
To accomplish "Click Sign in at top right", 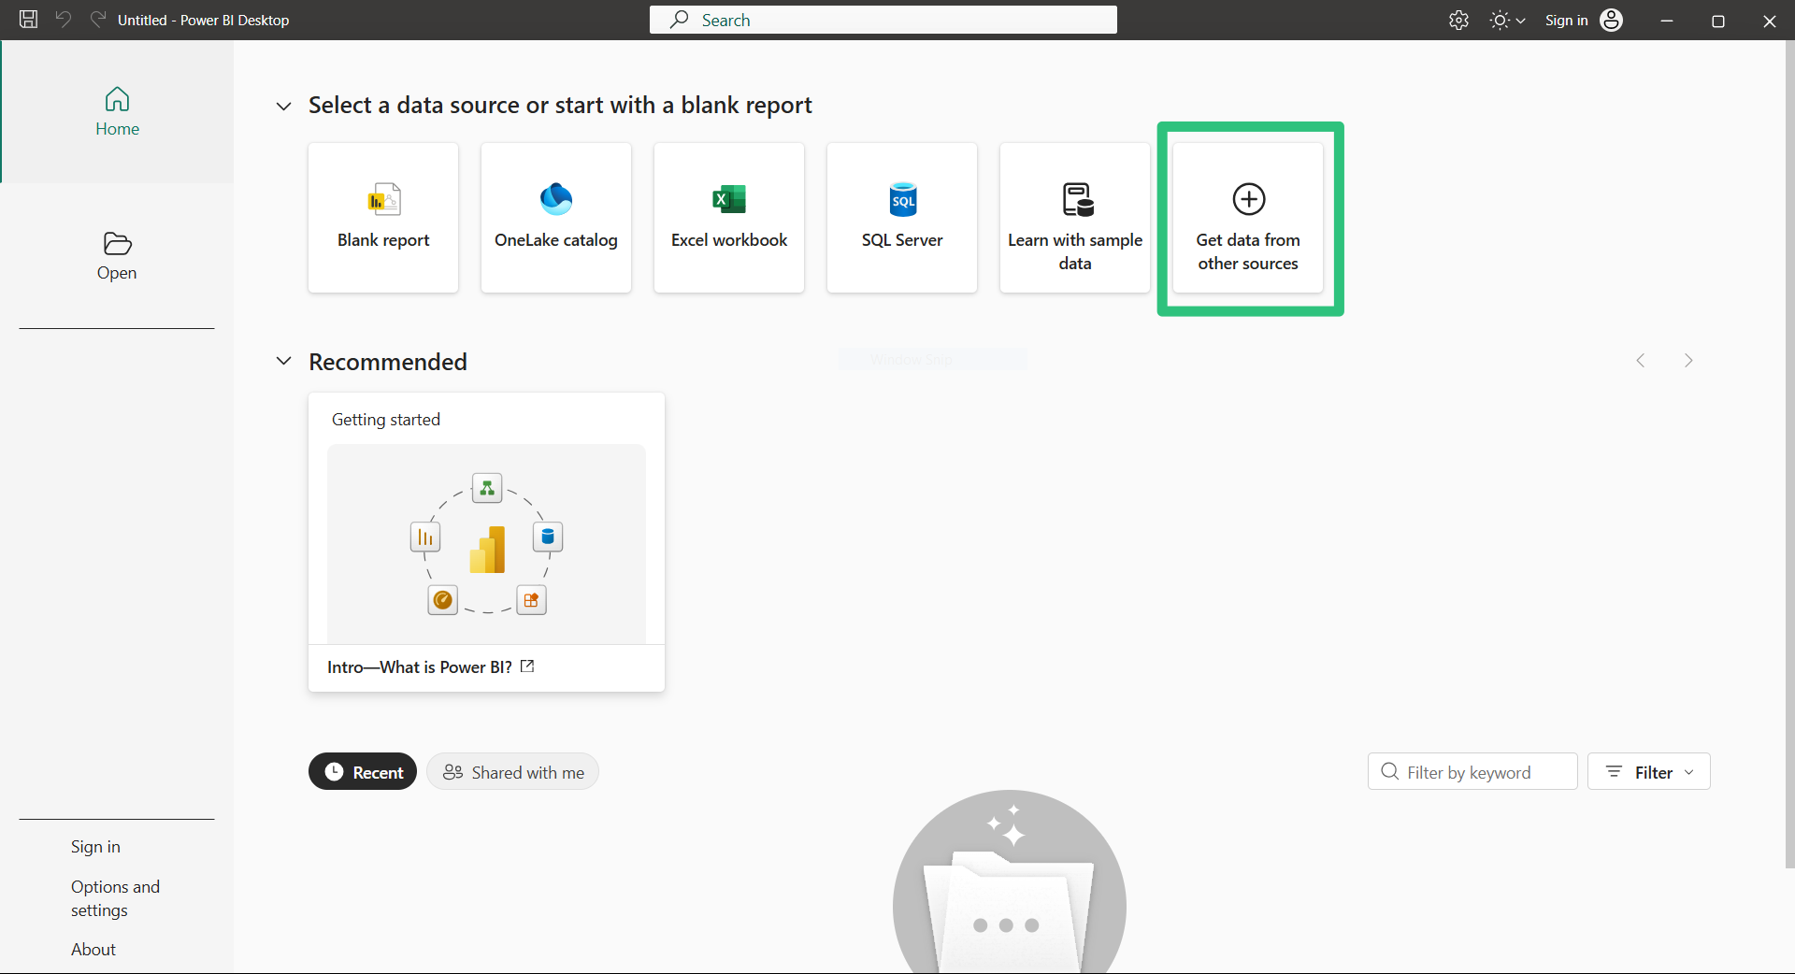I will click(x=1566, y=20).
